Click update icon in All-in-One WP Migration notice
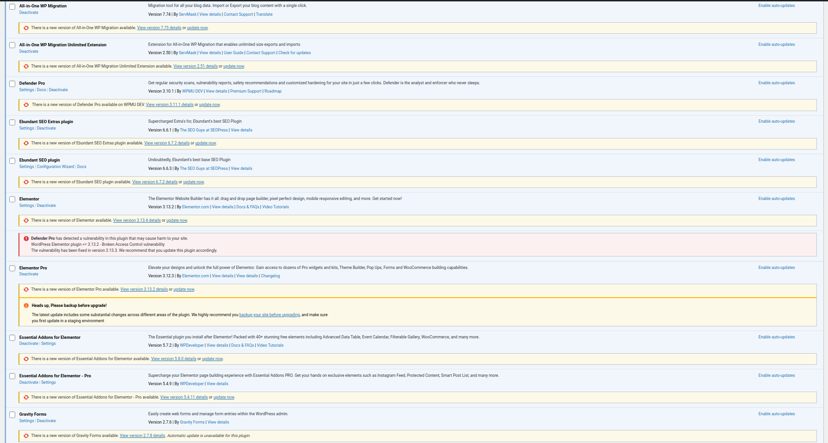The width and height of the screenshot is (828, 443). [26, 28]
